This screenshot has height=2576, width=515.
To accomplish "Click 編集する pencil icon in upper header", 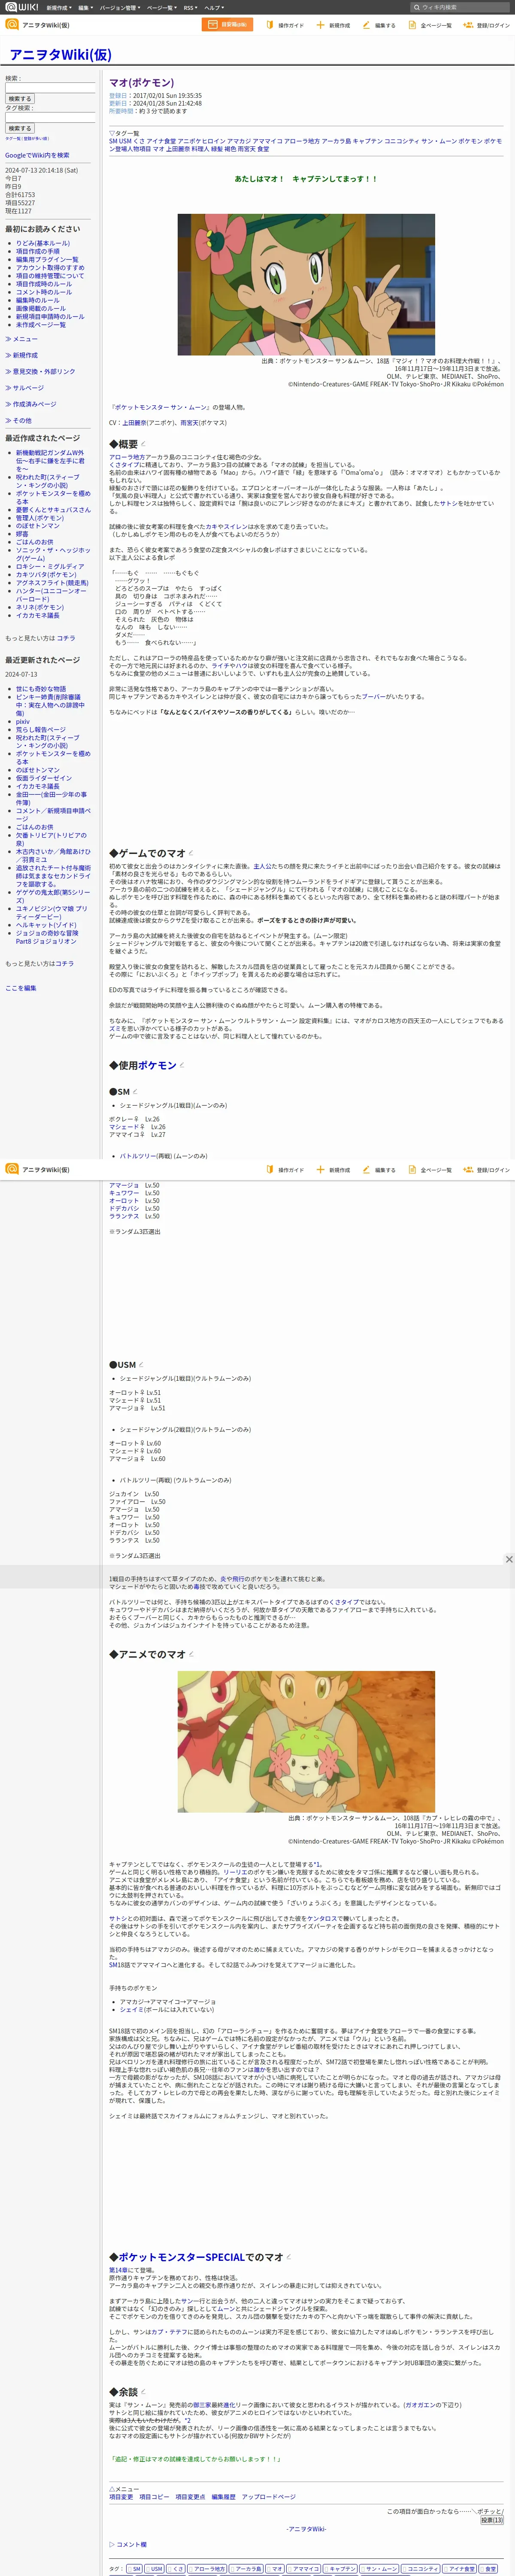I will pos(379,25).
